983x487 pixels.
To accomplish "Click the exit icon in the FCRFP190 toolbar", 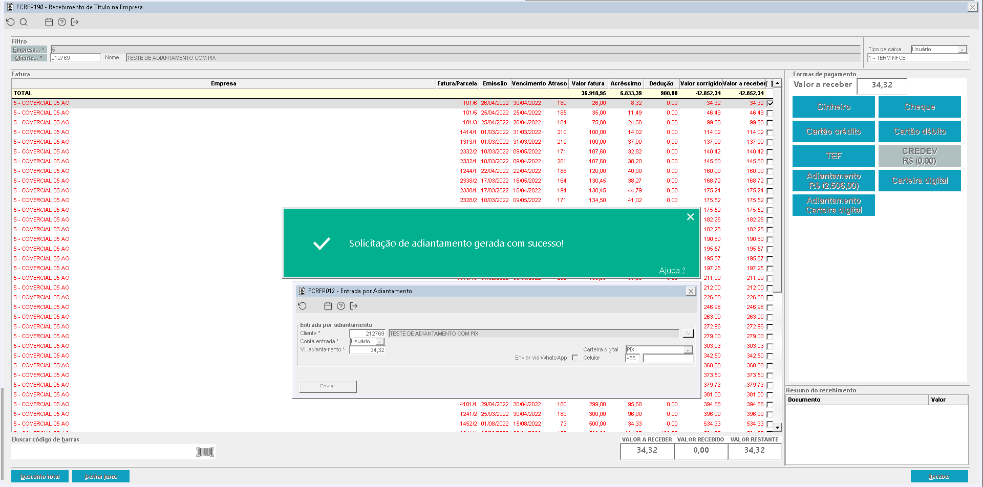I will [x=75, y=22].
